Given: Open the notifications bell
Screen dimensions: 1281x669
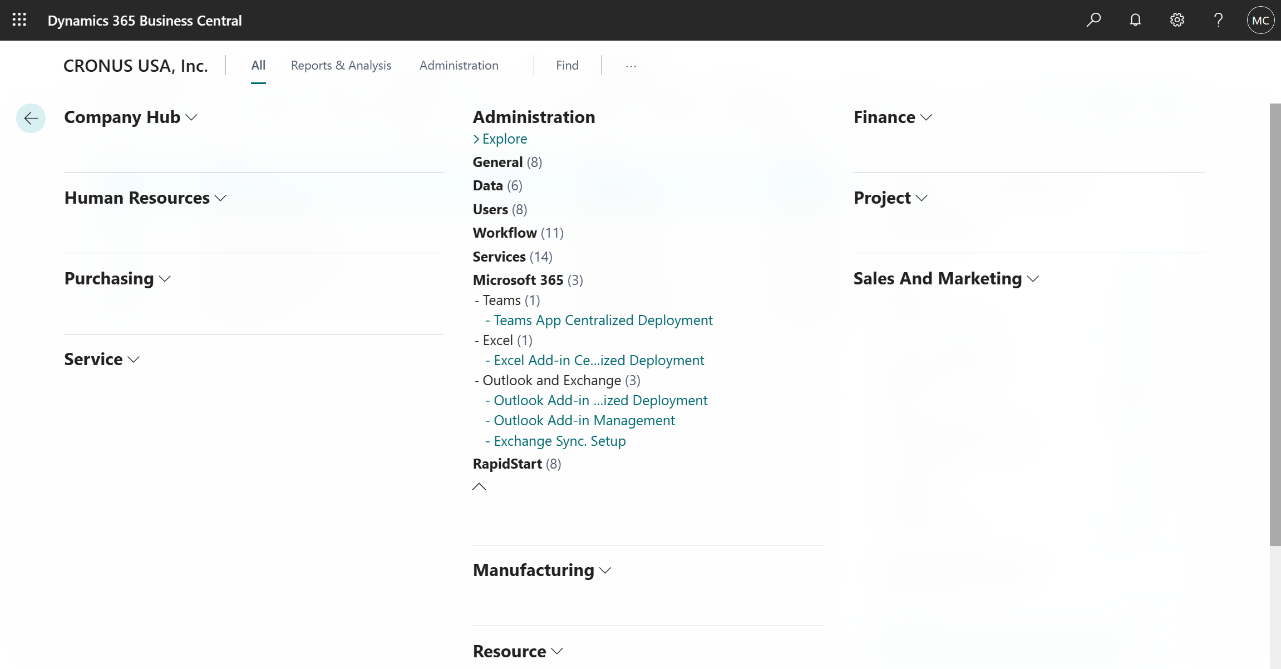Looking at the screenshot, I should click(x=1135, y=19).
